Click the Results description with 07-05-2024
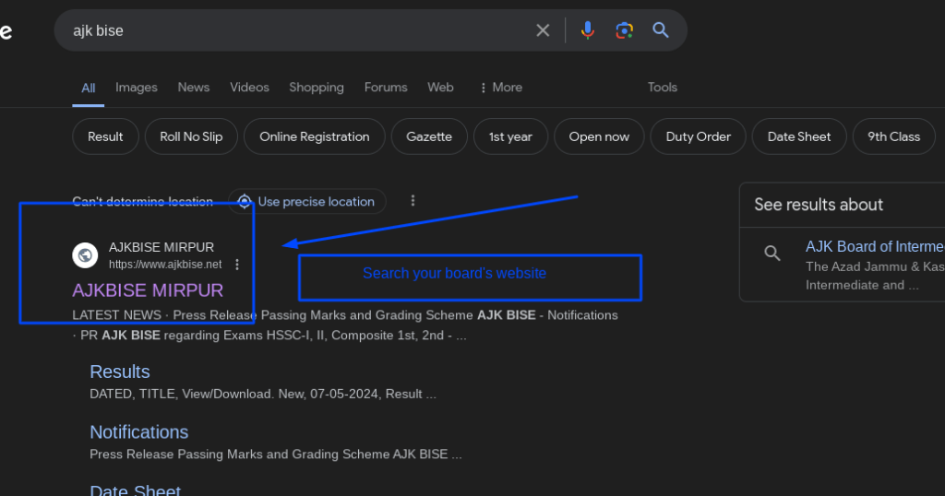945x496 pixels. click(263, 394)
